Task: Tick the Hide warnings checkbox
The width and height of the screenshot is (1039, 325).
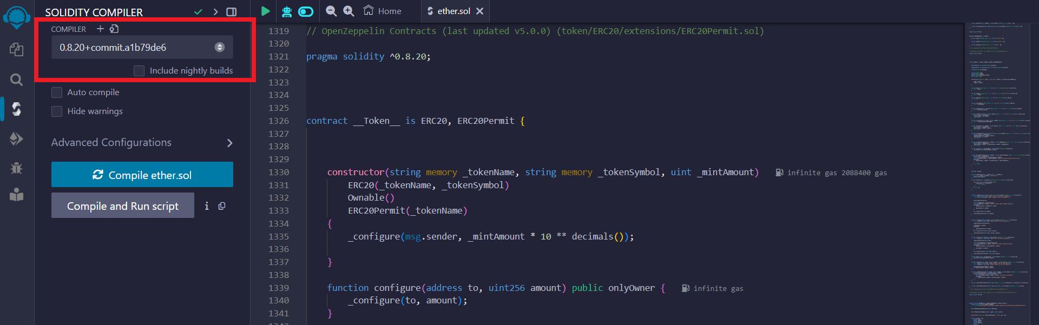Action: [57, 111]
